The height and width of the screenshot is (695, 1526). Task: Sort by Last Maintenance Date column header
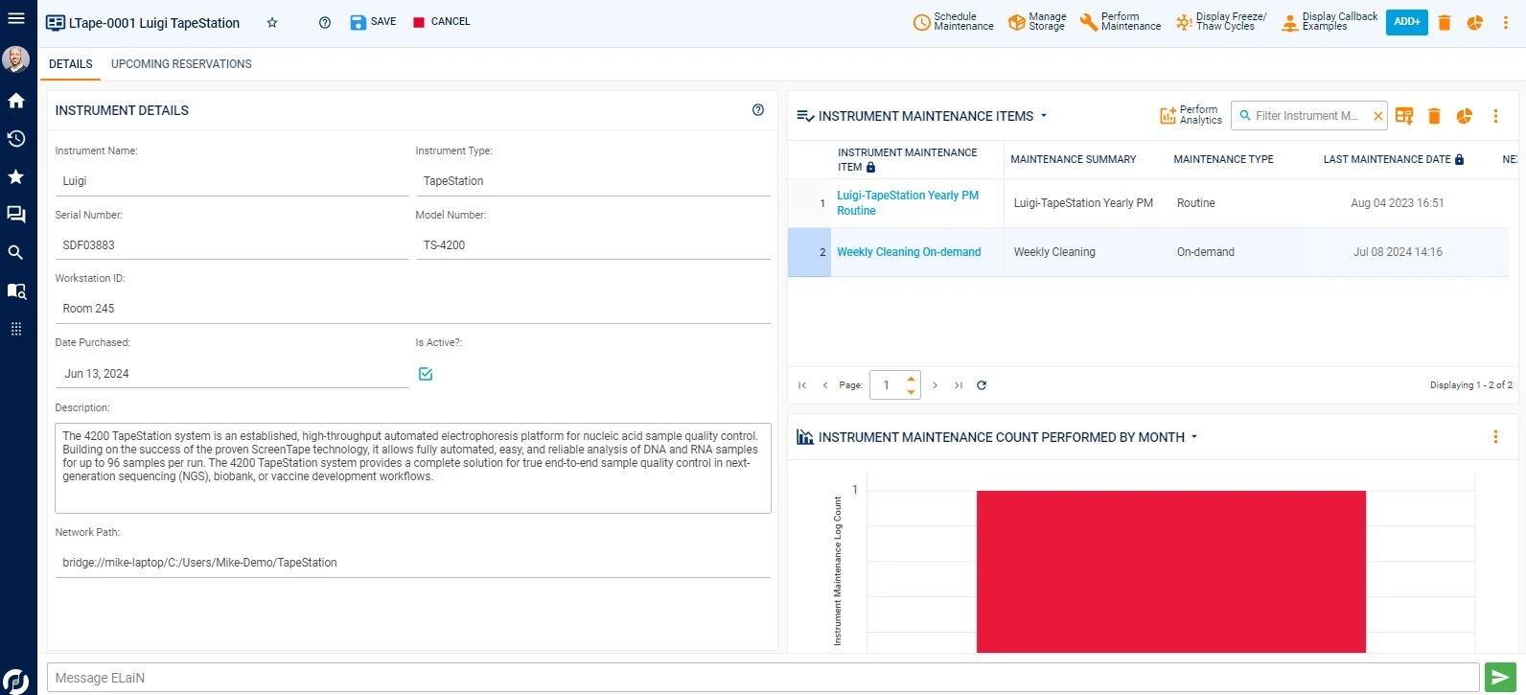pos(1387,159)
